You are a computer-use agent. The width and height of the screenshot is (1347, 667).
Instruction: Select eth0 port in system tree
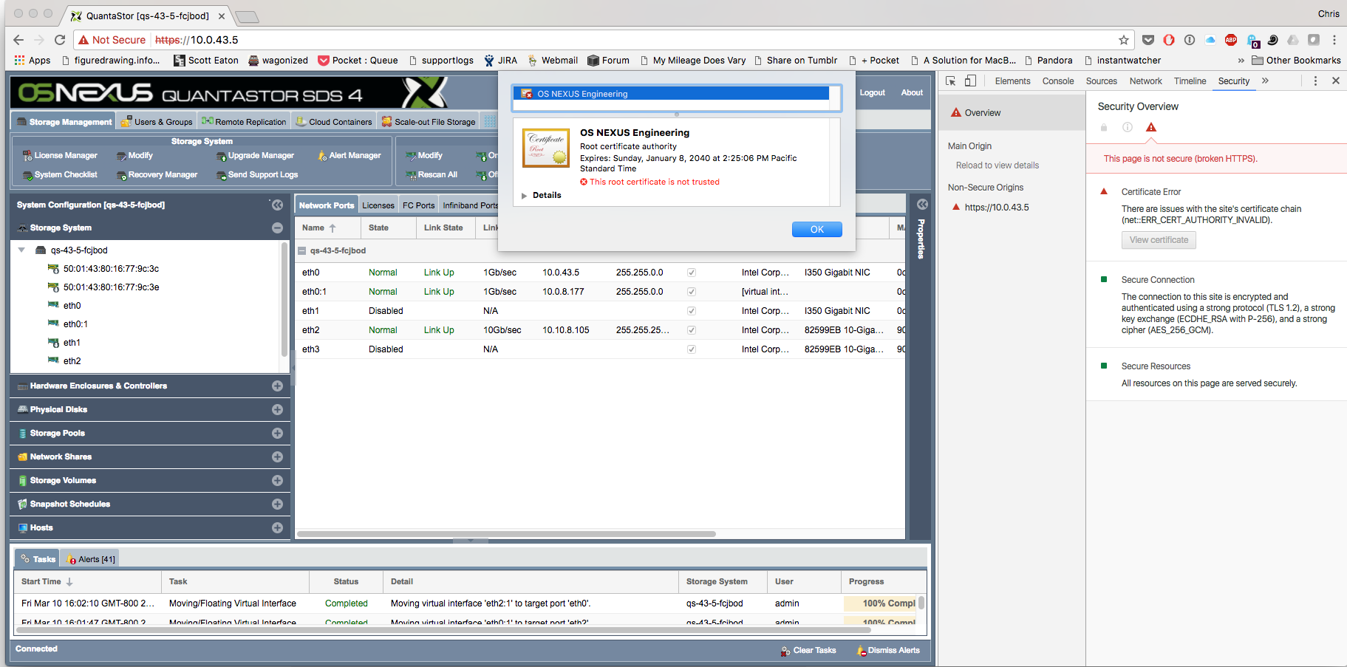tap(72, 306)
